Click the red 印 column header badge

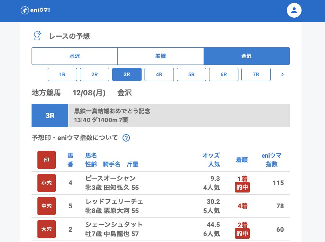coord(47,160)
